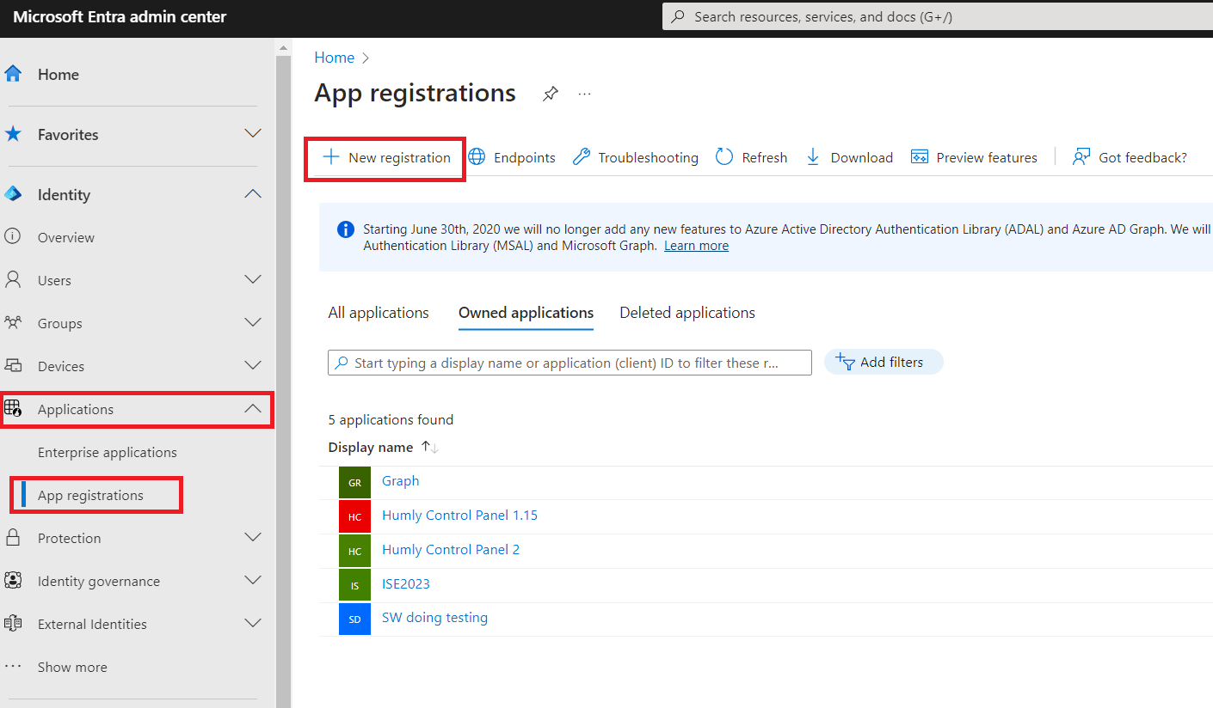
Task: Expand the Devices chevron
Action: coord(253,365)
